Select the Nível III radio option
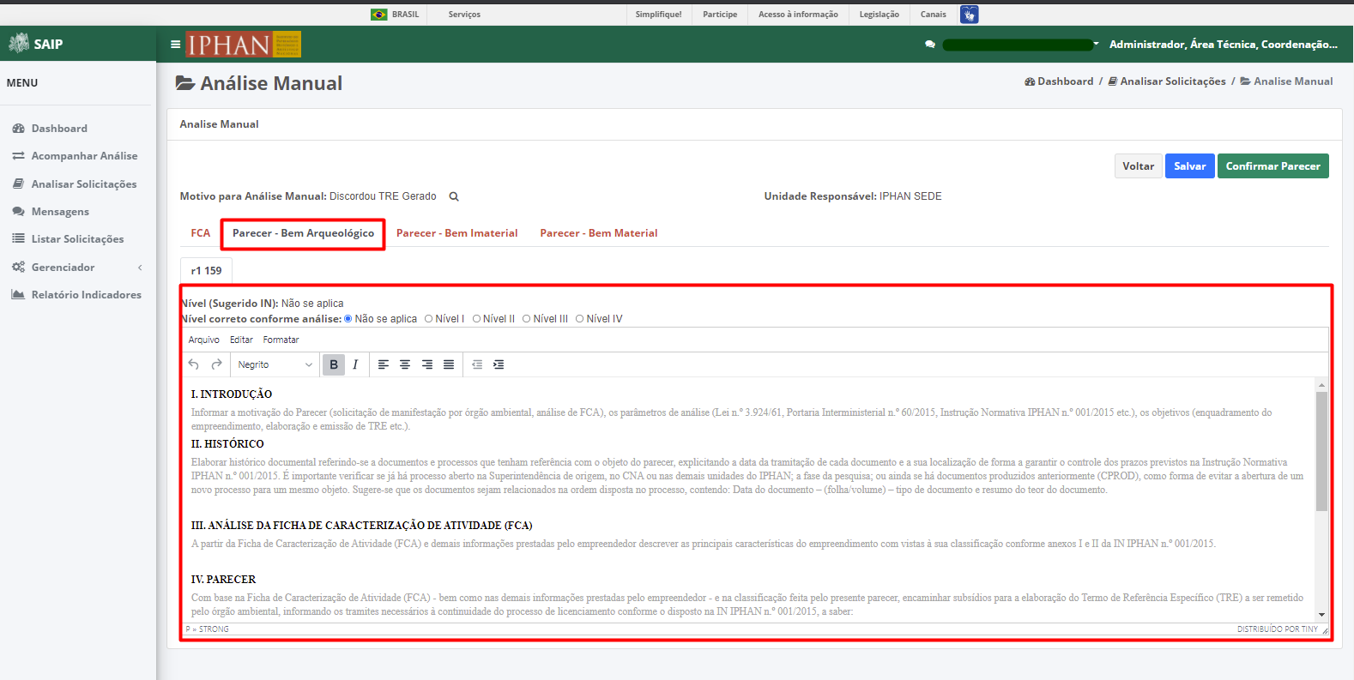 pos(526,319)
